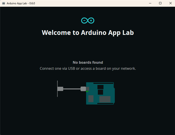Click the 'Connect one via USB' instruction text
The image size is (175, 135).
point(88,68)
